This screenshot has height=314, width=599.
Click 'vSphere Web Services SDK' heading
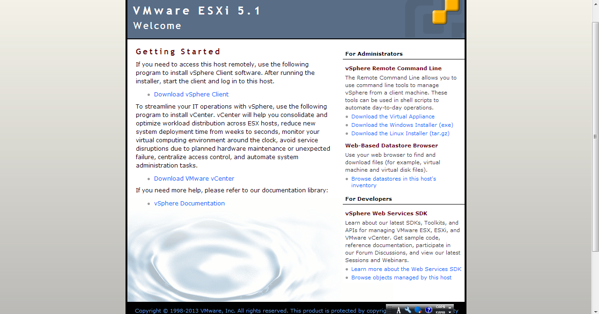(386, 213)
